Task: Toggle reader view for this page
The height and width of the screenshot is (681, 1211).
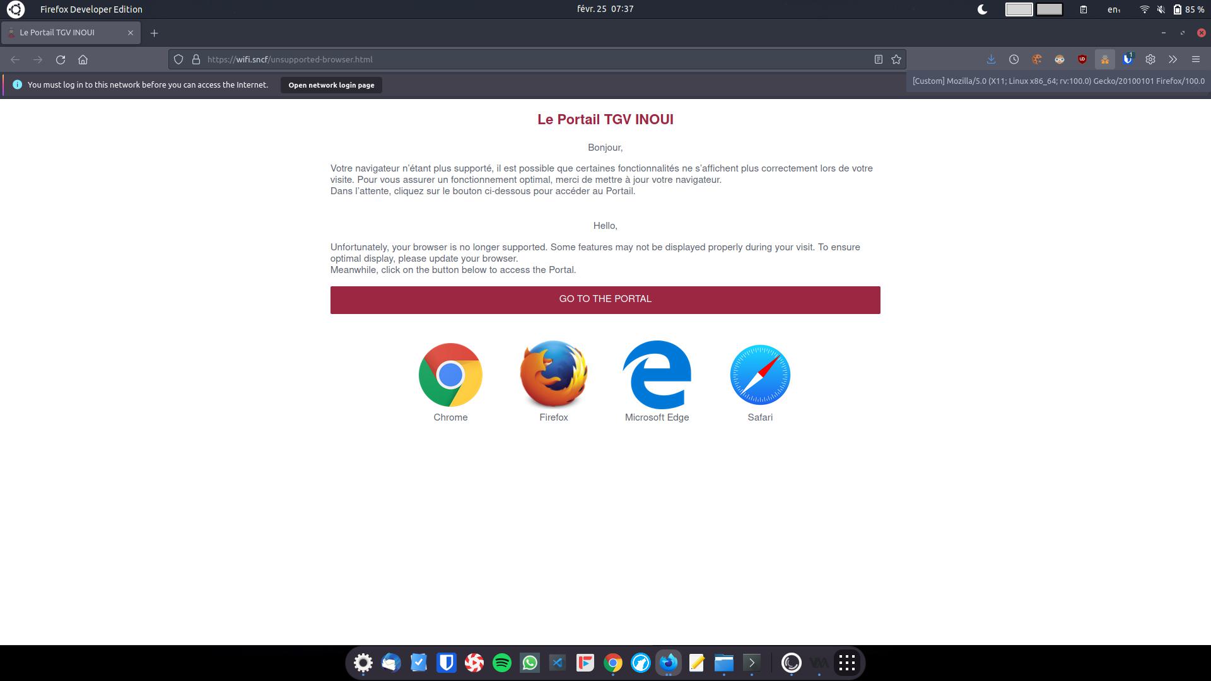Action: pos(878,59)
